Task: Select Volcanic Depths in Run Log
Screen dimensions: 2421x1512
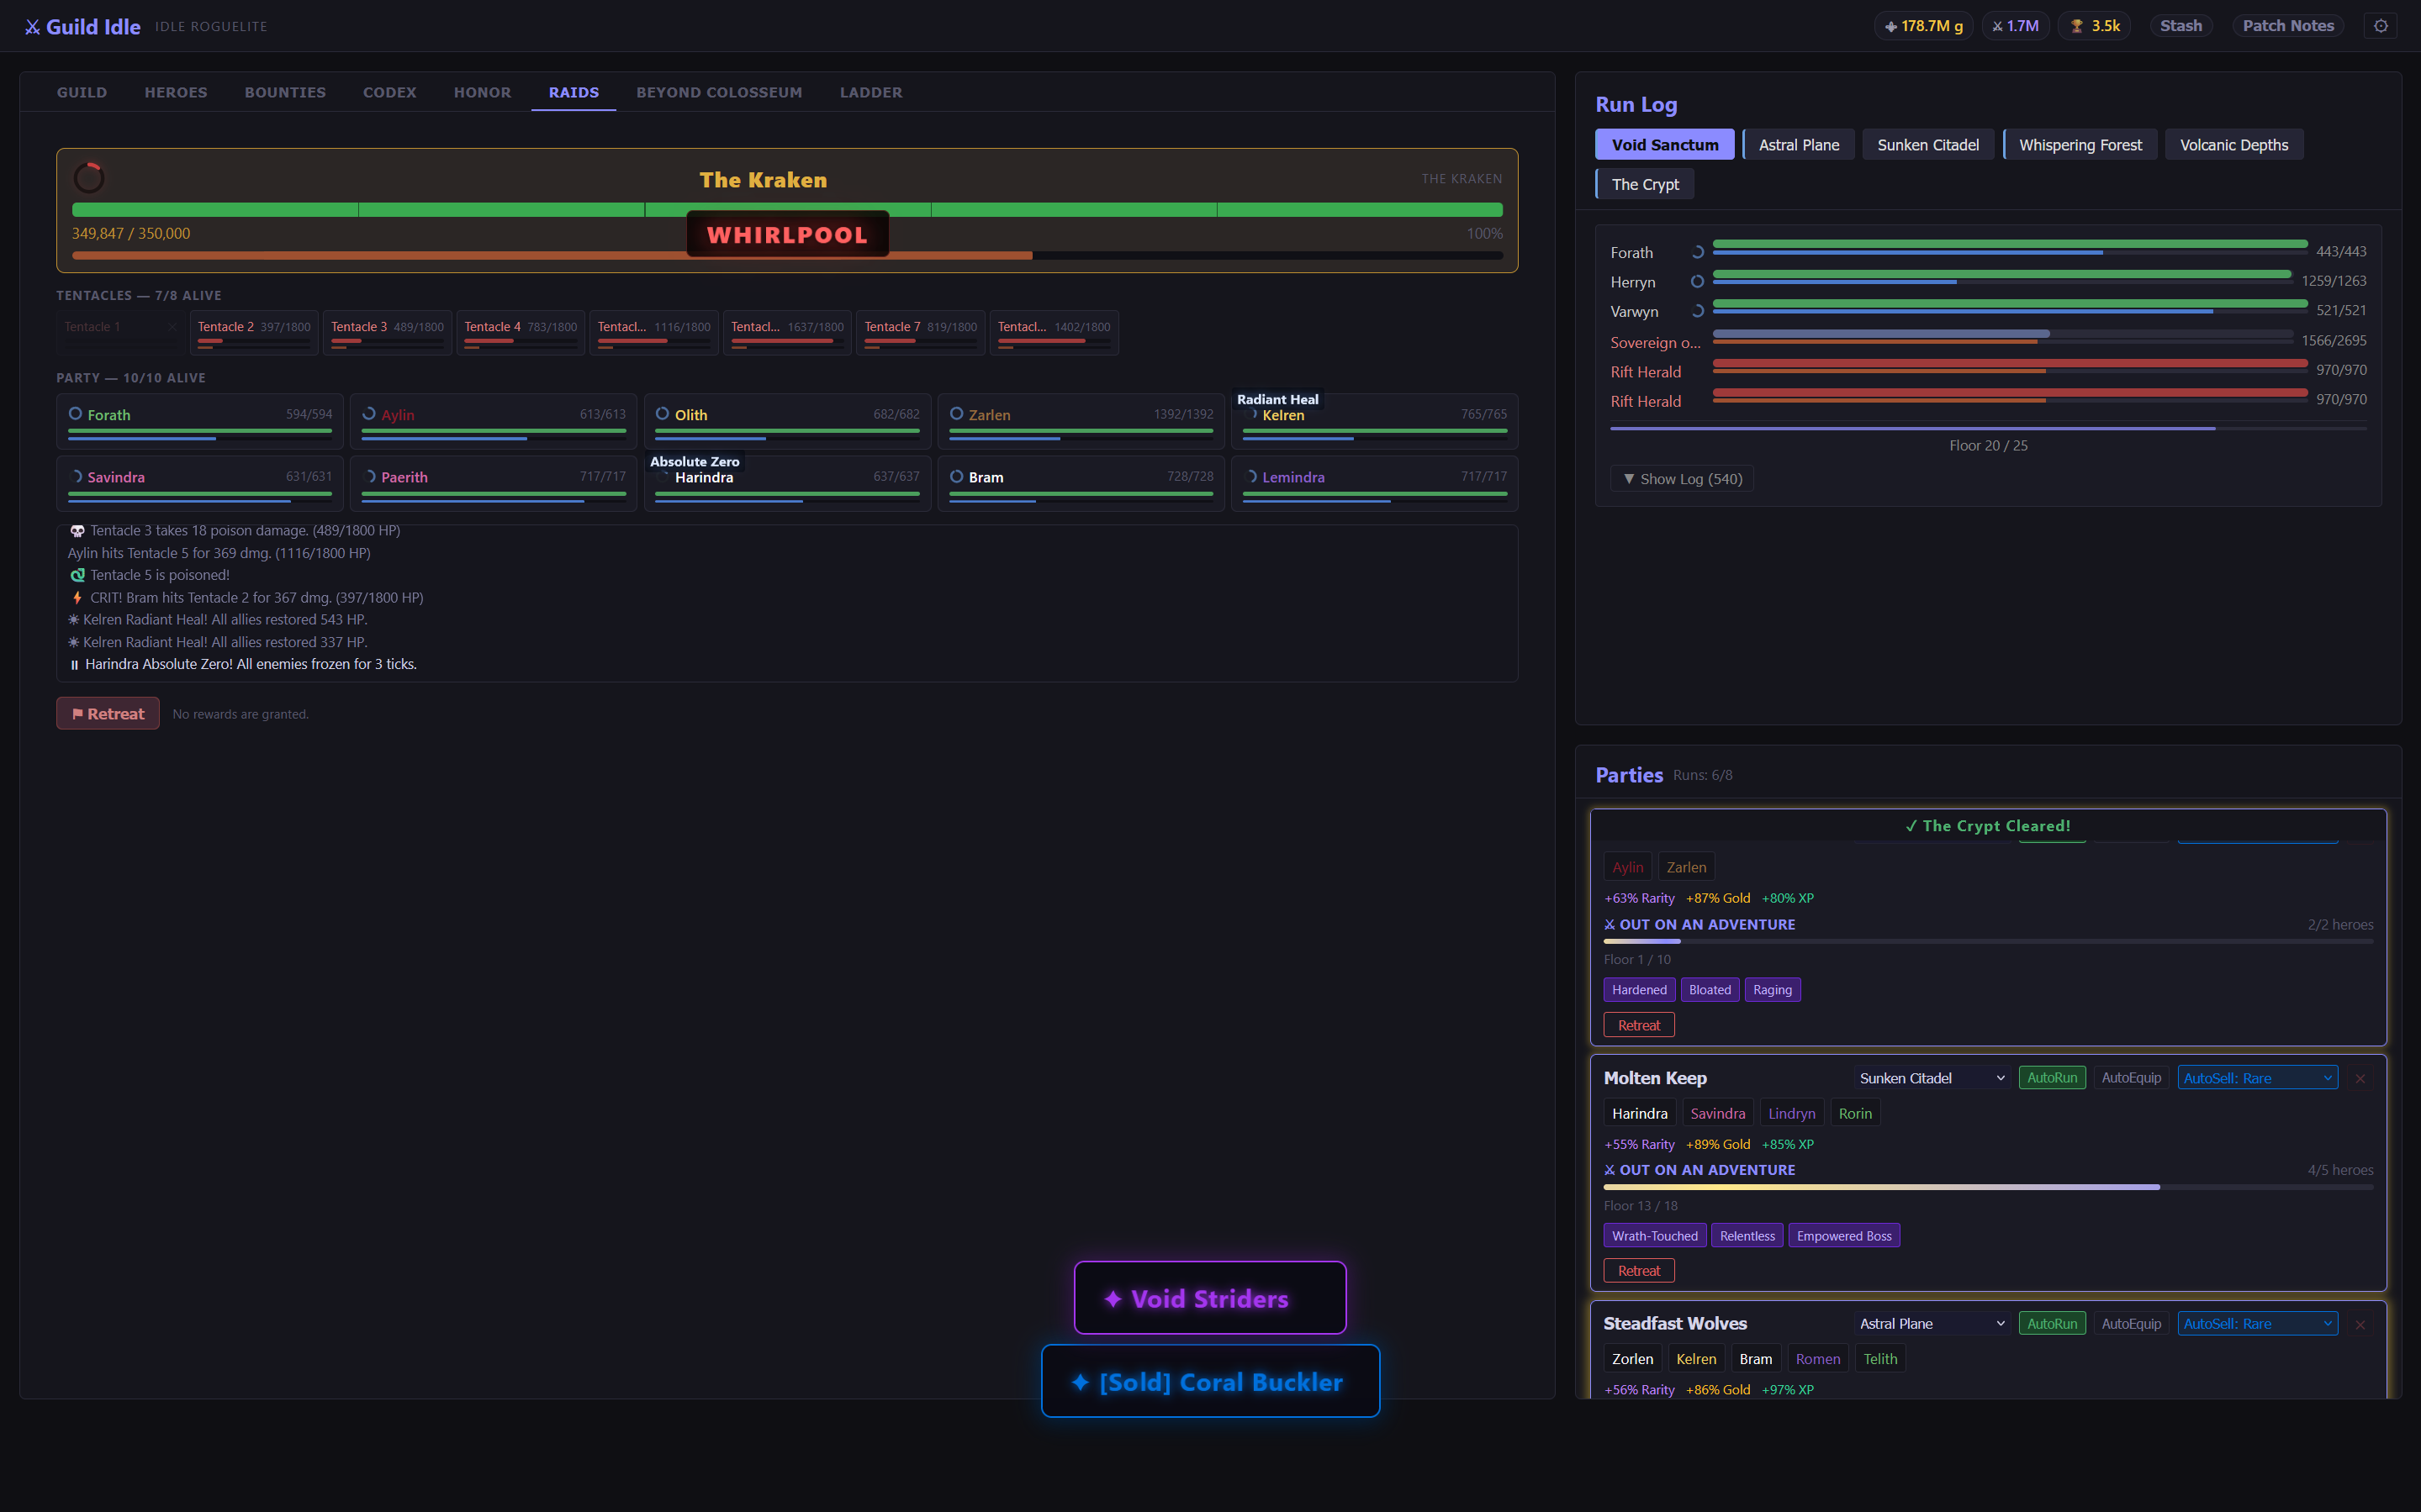Action: (x=2234, y=145)
